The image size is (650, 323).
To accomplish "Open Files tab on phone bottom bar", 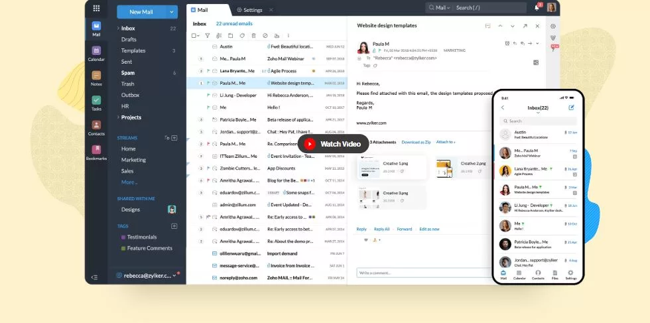I will (x=554, y=275).
